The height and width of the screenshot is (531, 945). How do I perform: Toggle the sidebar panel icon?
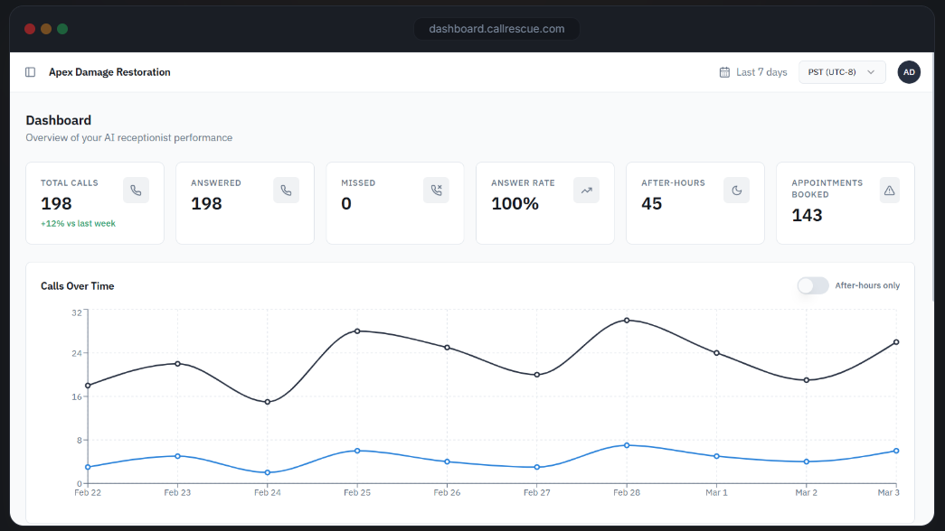click(x=31, y=72)
